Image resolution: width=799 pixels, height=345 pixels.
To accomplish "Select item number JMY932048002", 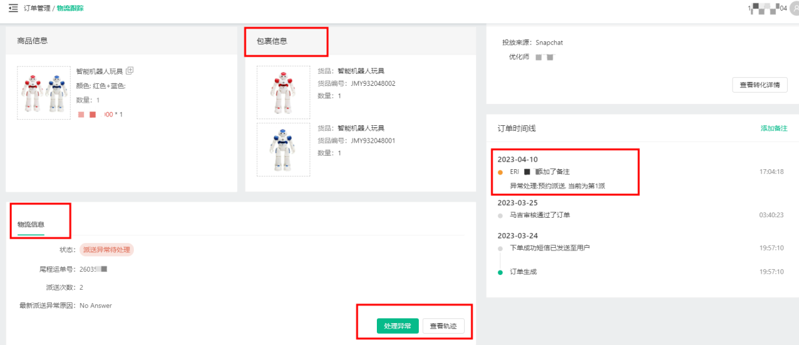I will pyautogui.click(x=373, y=84).
